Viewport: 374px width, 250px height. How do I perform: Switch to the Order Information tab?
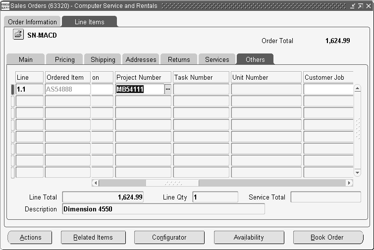coord(32,22)
